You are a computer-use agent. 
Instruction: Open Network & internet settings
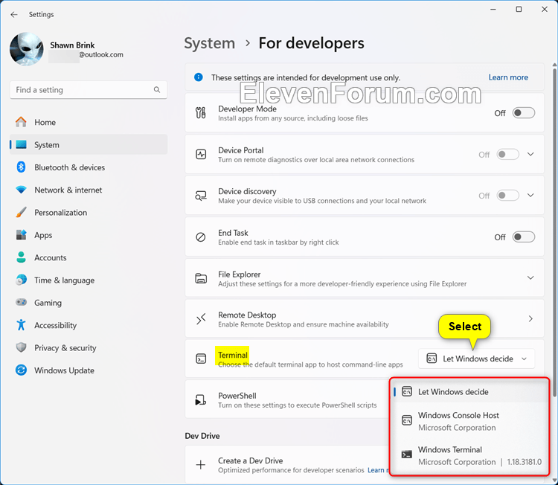pos(89,190)
